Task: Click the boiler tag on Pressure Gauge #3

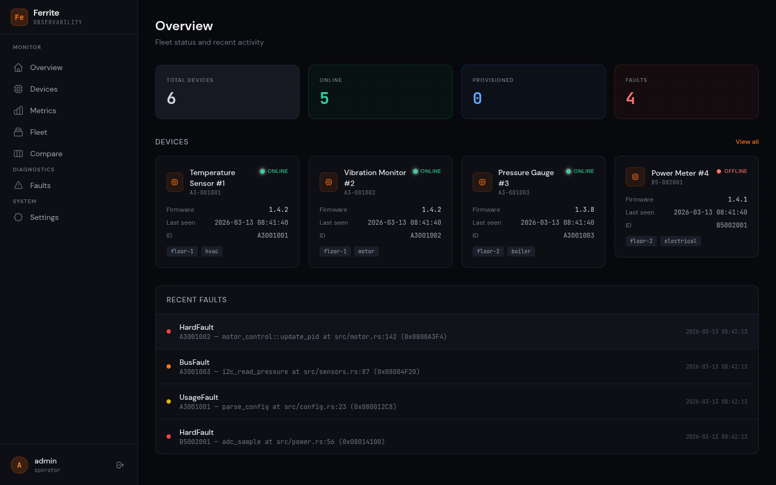Action: pos(521,251)
